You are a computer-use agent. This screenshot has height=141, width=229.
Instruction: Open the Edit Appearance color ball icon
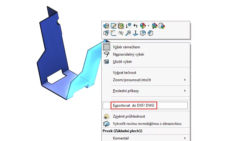143,26
